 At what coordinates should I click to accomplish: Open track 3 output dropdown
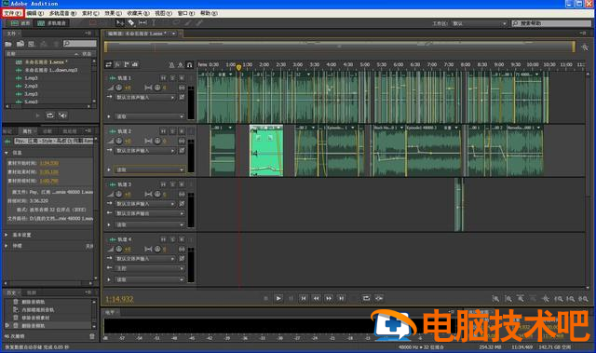click(150, 213)
